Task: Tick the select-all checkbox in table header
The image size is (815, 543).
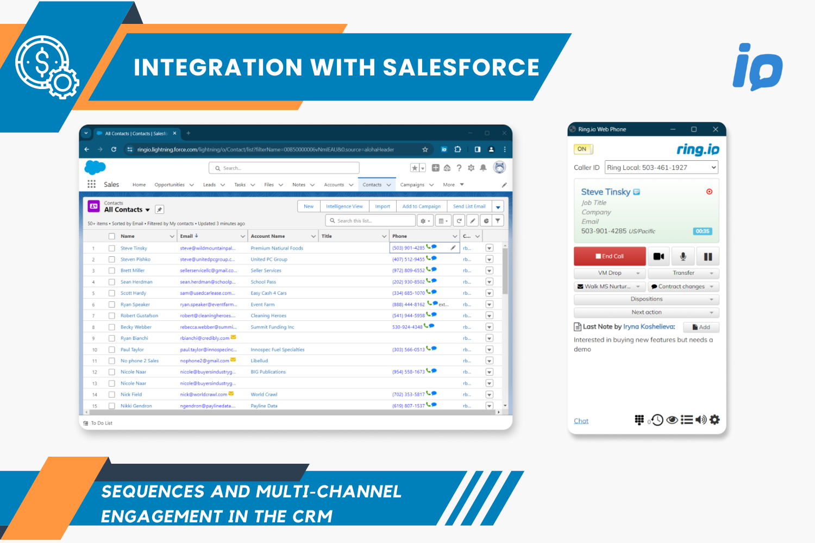Action: coord(111,236)
